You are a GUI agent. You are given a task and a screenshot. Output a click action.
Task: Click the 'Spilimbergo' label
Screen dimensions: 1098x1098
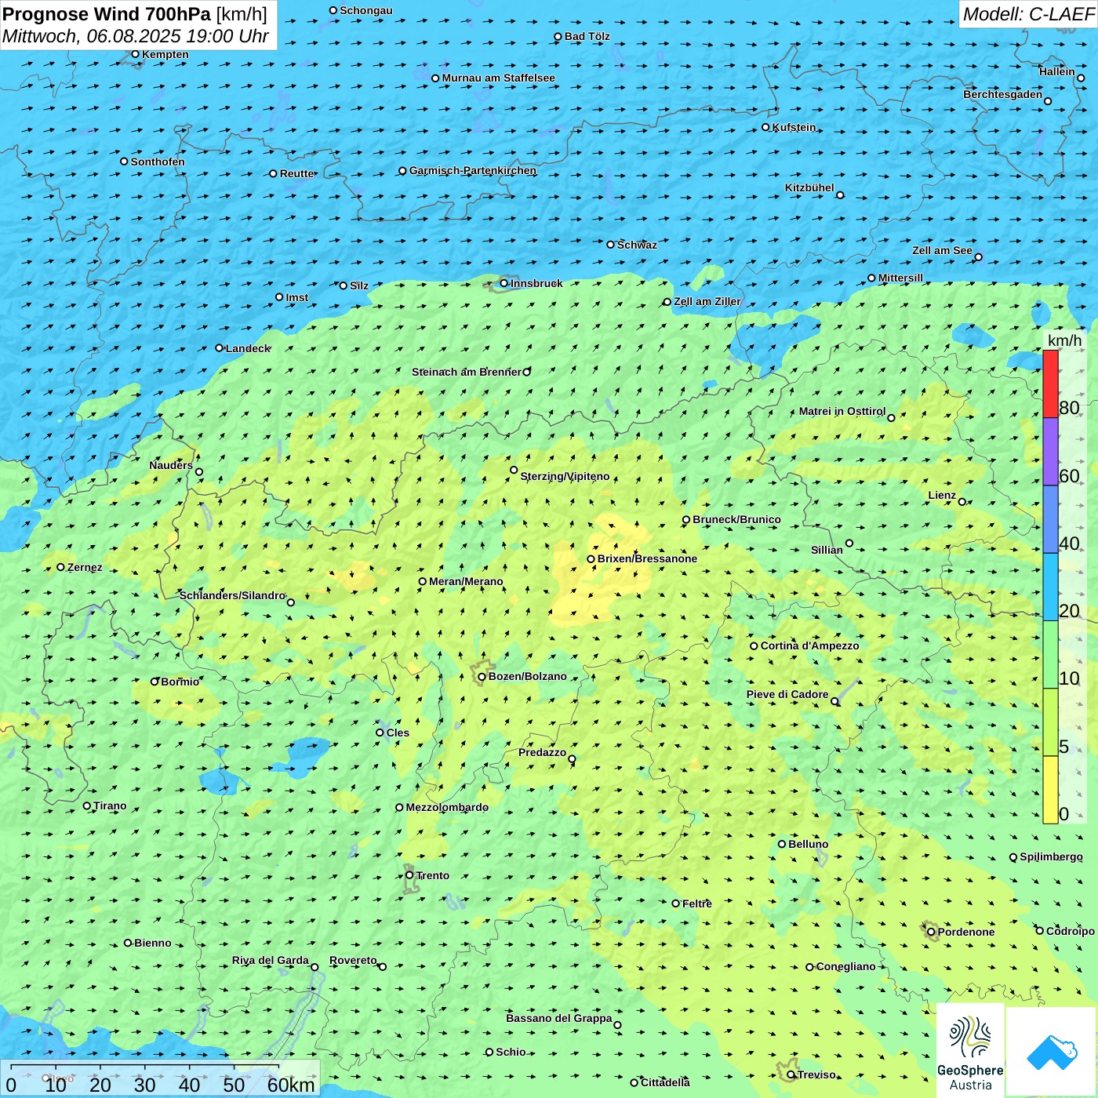[1051, 856]
